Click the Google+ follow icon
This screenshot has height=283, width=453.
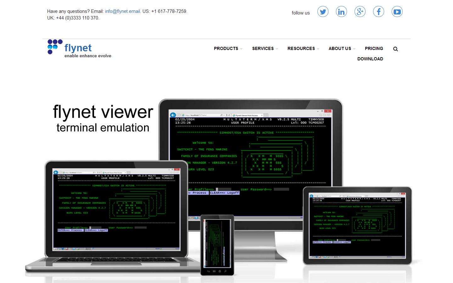(x=360, y=12)
